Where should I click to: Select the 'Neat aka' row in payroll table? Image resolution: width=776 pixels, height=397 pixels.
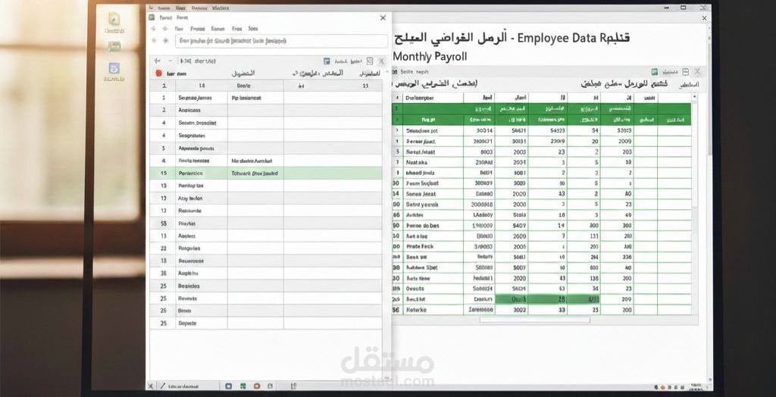tap(542, 162)
